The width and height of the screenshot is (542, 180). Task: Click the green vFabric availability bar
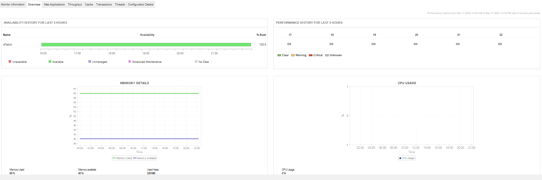click(x=146, y=45)
